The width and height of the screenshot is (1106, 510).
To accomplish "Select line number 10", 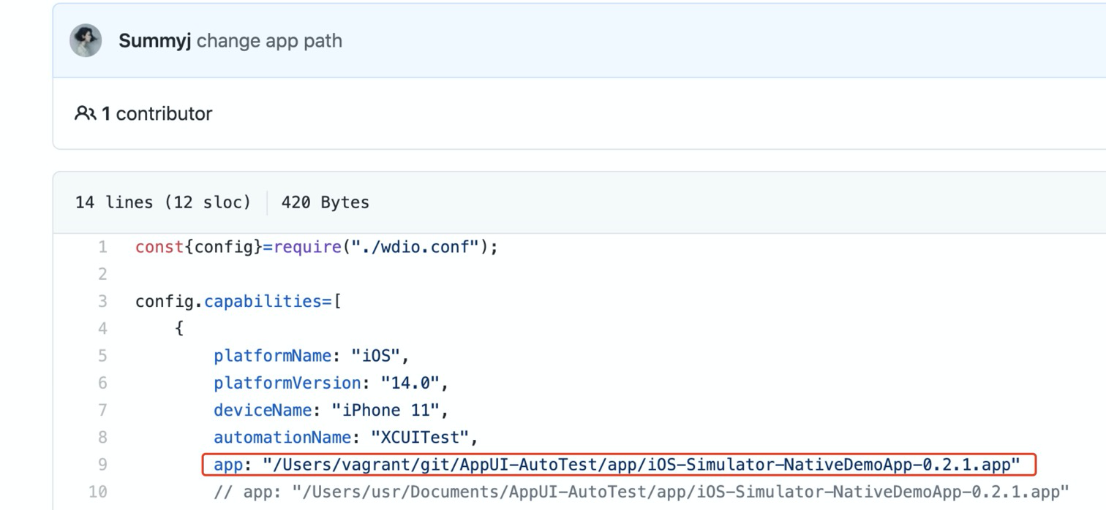I will click(x=98, y=492).
